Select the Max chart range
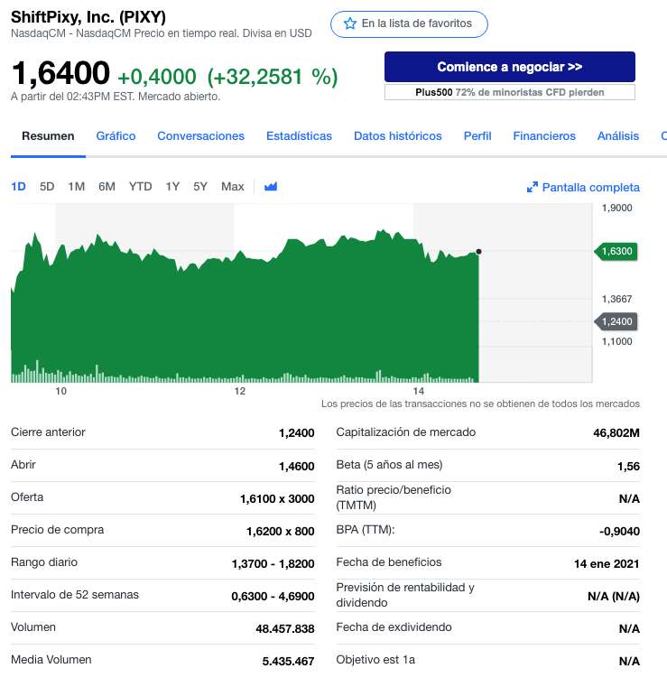This screenshot has height=696, width=667. tap(233, 187)
